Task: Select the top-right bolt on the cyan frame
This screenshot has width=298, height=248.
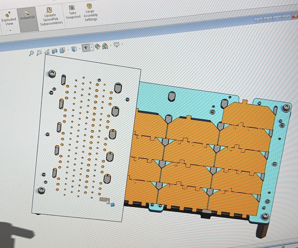Action: click(x=287, y=108)
